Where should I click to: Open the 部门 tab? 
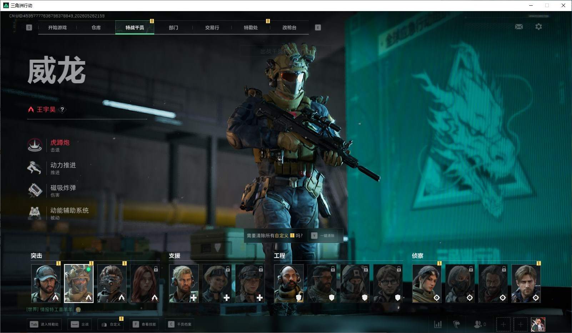pyautogui.click(x=174, y=28)
